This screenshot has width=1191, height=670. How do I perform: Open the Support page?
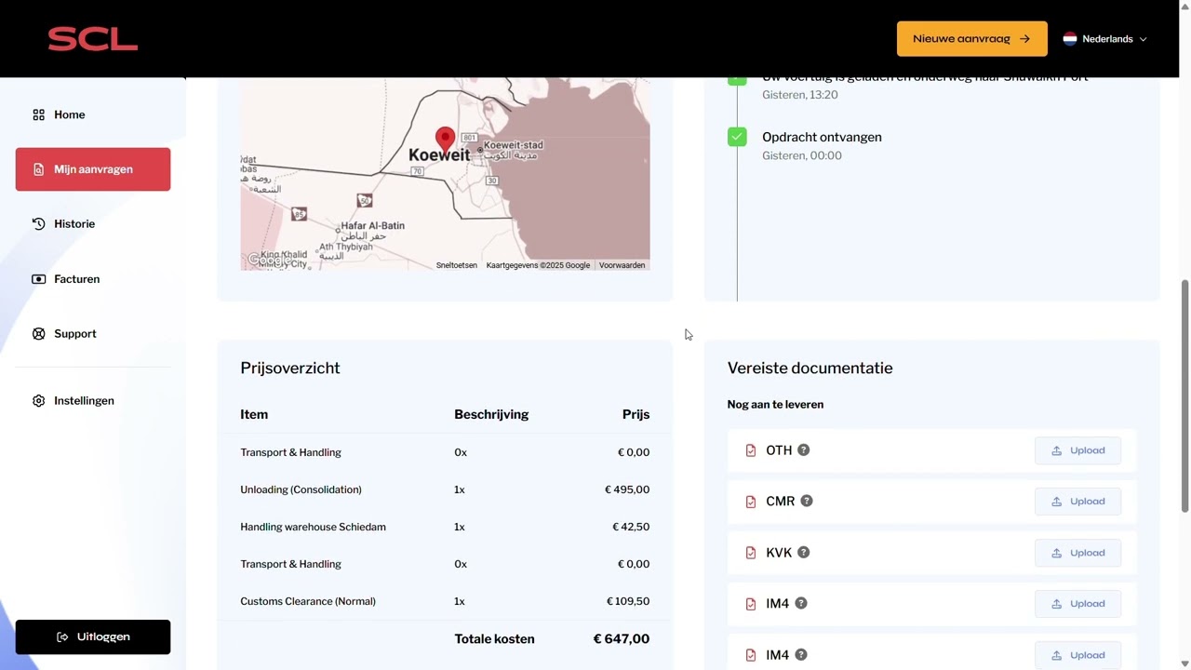[x=74, y=334]
